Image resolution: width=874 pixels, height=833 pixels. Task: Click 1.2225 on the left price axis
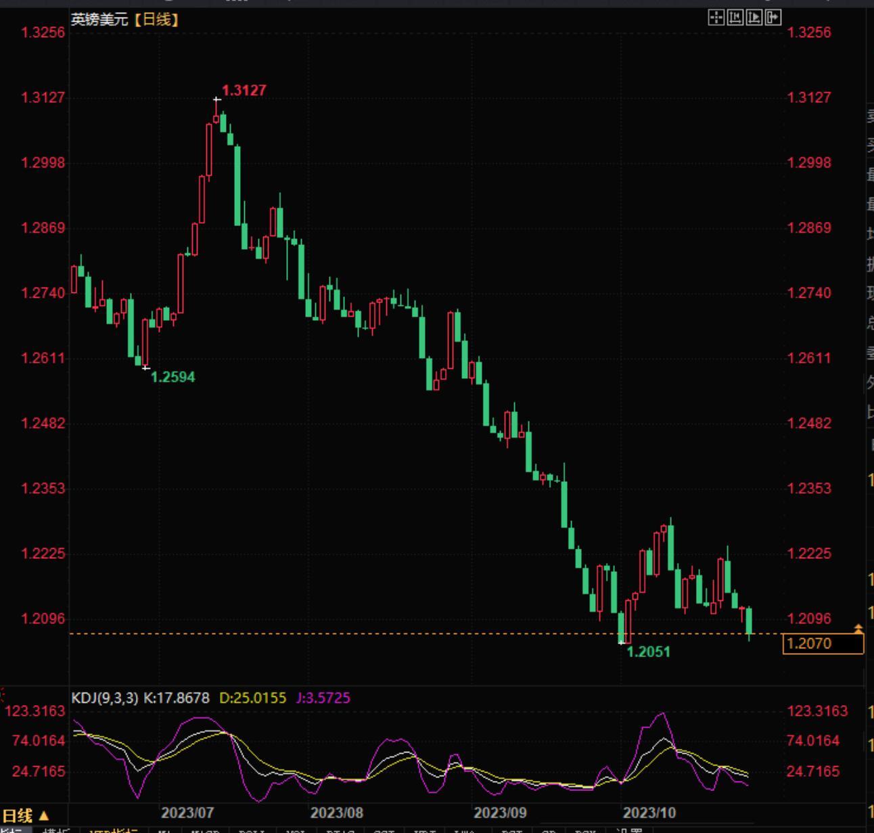(43, 554)
